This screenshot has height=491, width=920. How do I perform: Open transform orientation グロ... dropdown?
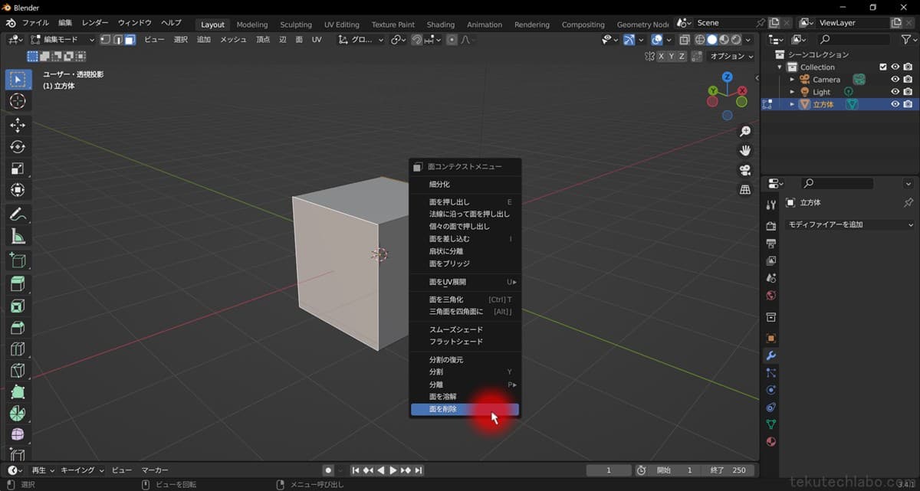(362, 39)
